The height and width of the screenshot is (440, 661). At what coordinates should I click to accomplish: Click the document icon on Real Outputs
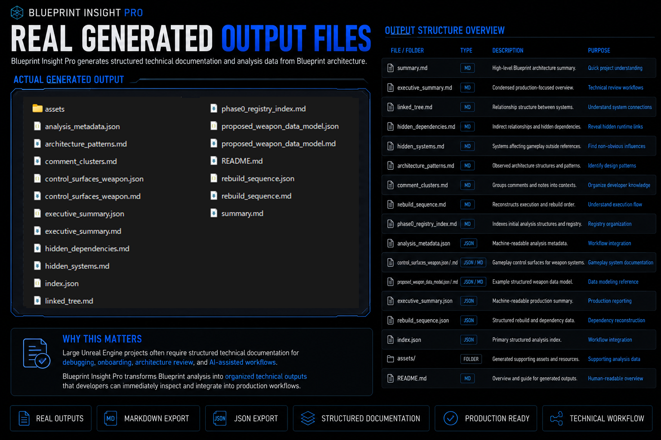25,418
